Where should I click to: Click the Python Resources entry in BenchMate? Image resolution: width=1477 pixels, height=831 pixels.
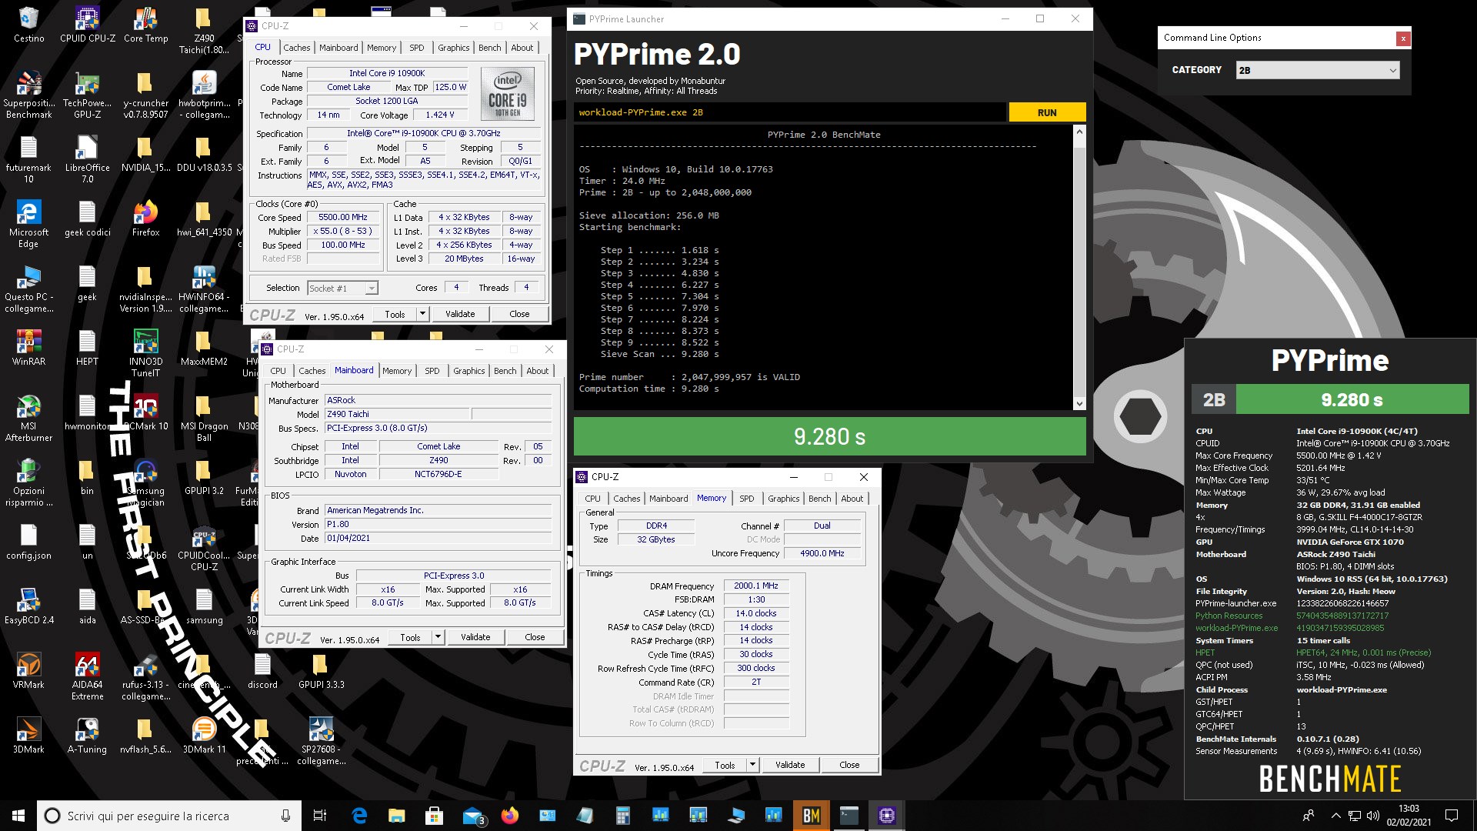(x=1229, y=616)
